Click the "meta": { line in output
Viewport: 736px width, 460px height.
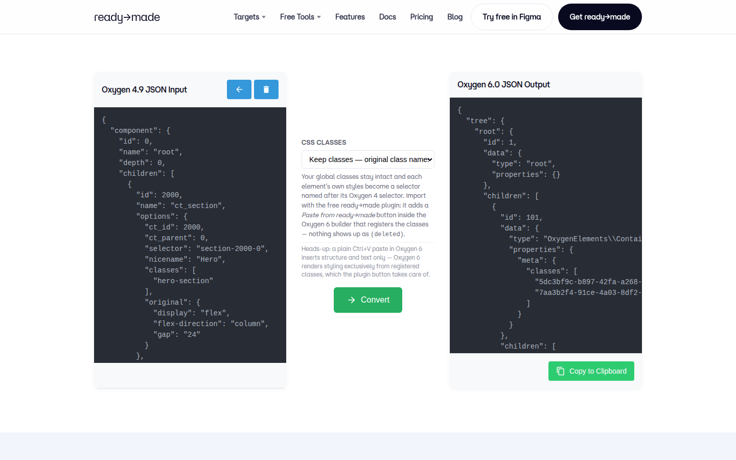[x=537, y=260]
